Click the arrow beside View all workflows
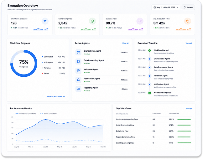Screen dimensions: 203x159 click(64, 96)
